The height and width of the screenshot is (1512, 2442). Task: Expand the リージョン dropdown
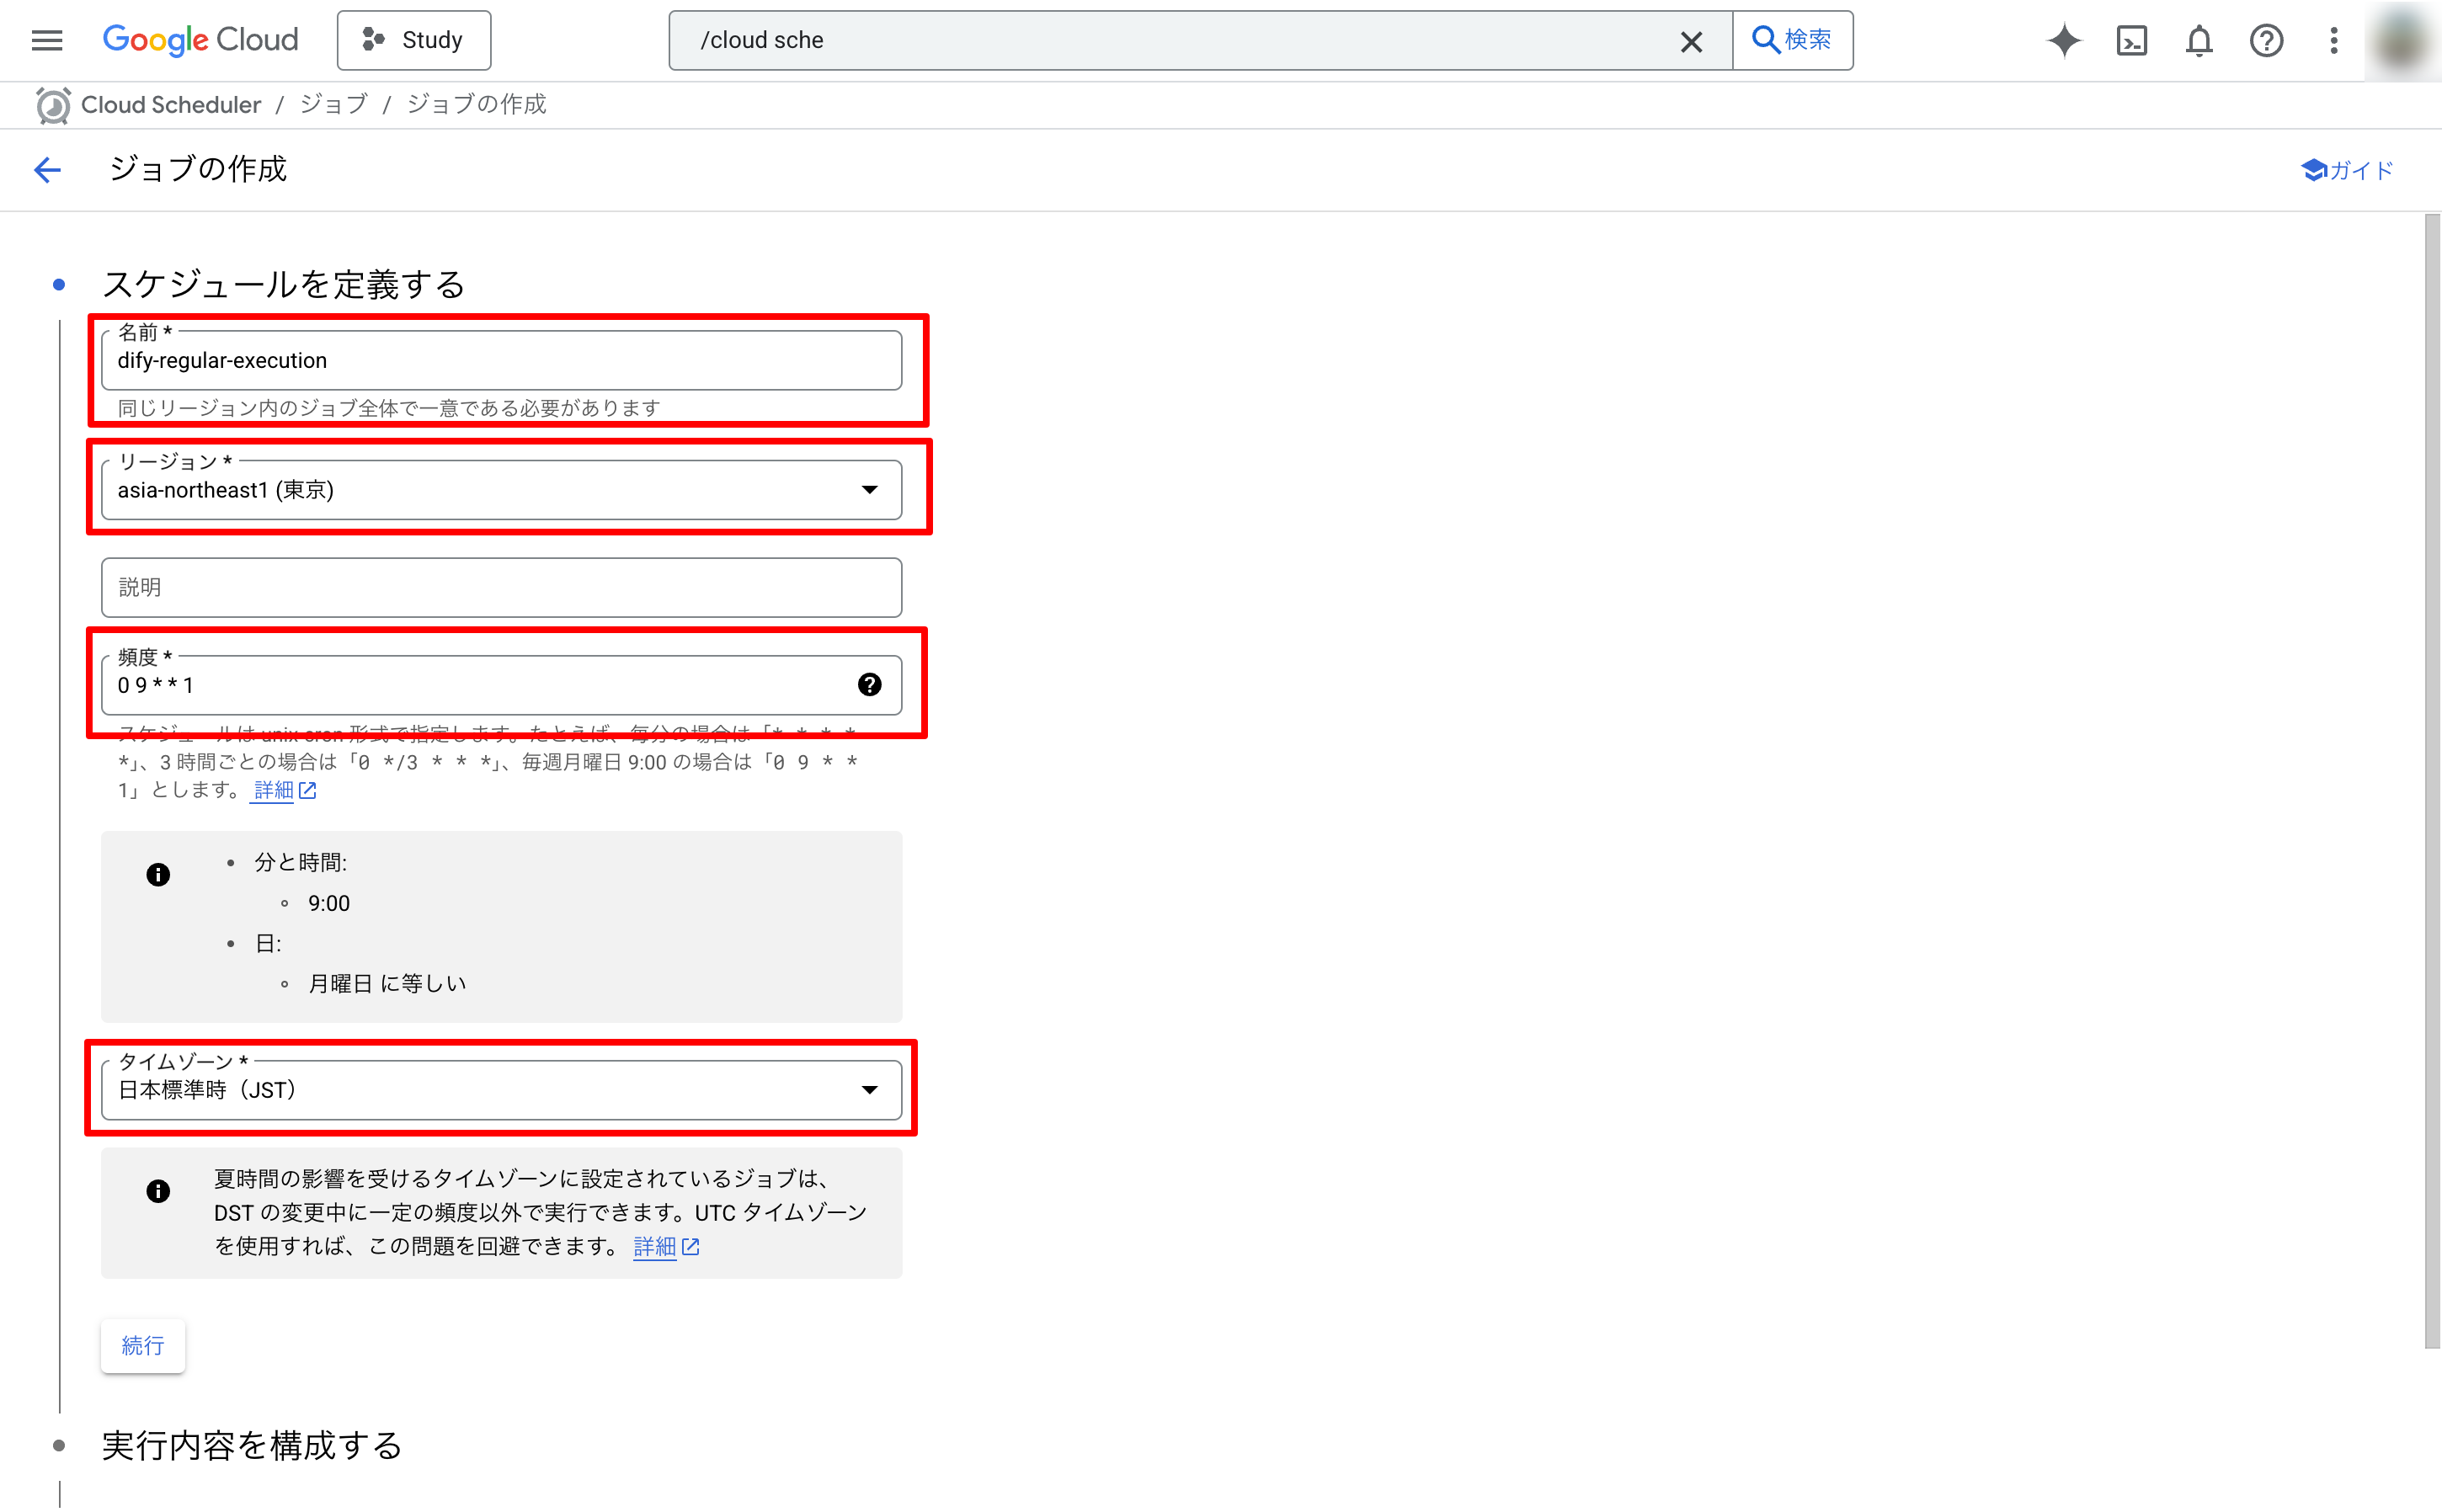click(x=869, y=490)
